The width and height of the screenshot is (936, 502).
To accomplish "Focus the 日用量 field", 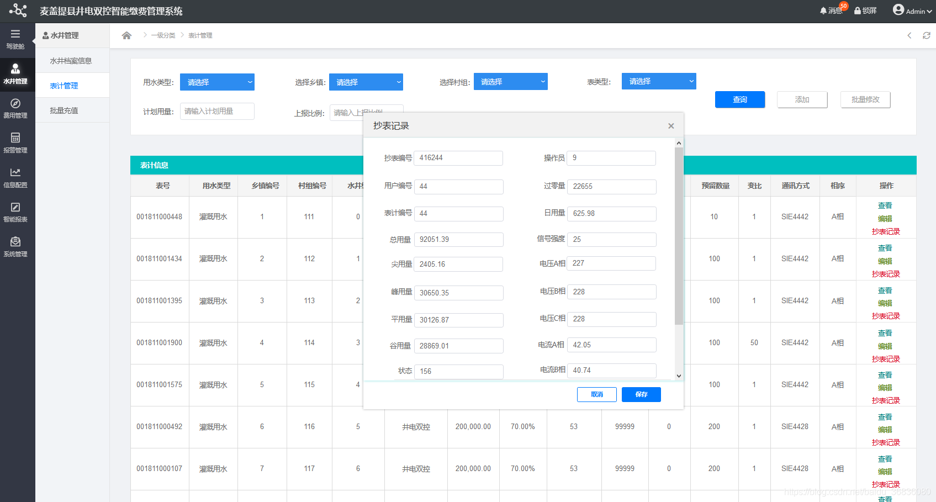I will click(611, 214).
